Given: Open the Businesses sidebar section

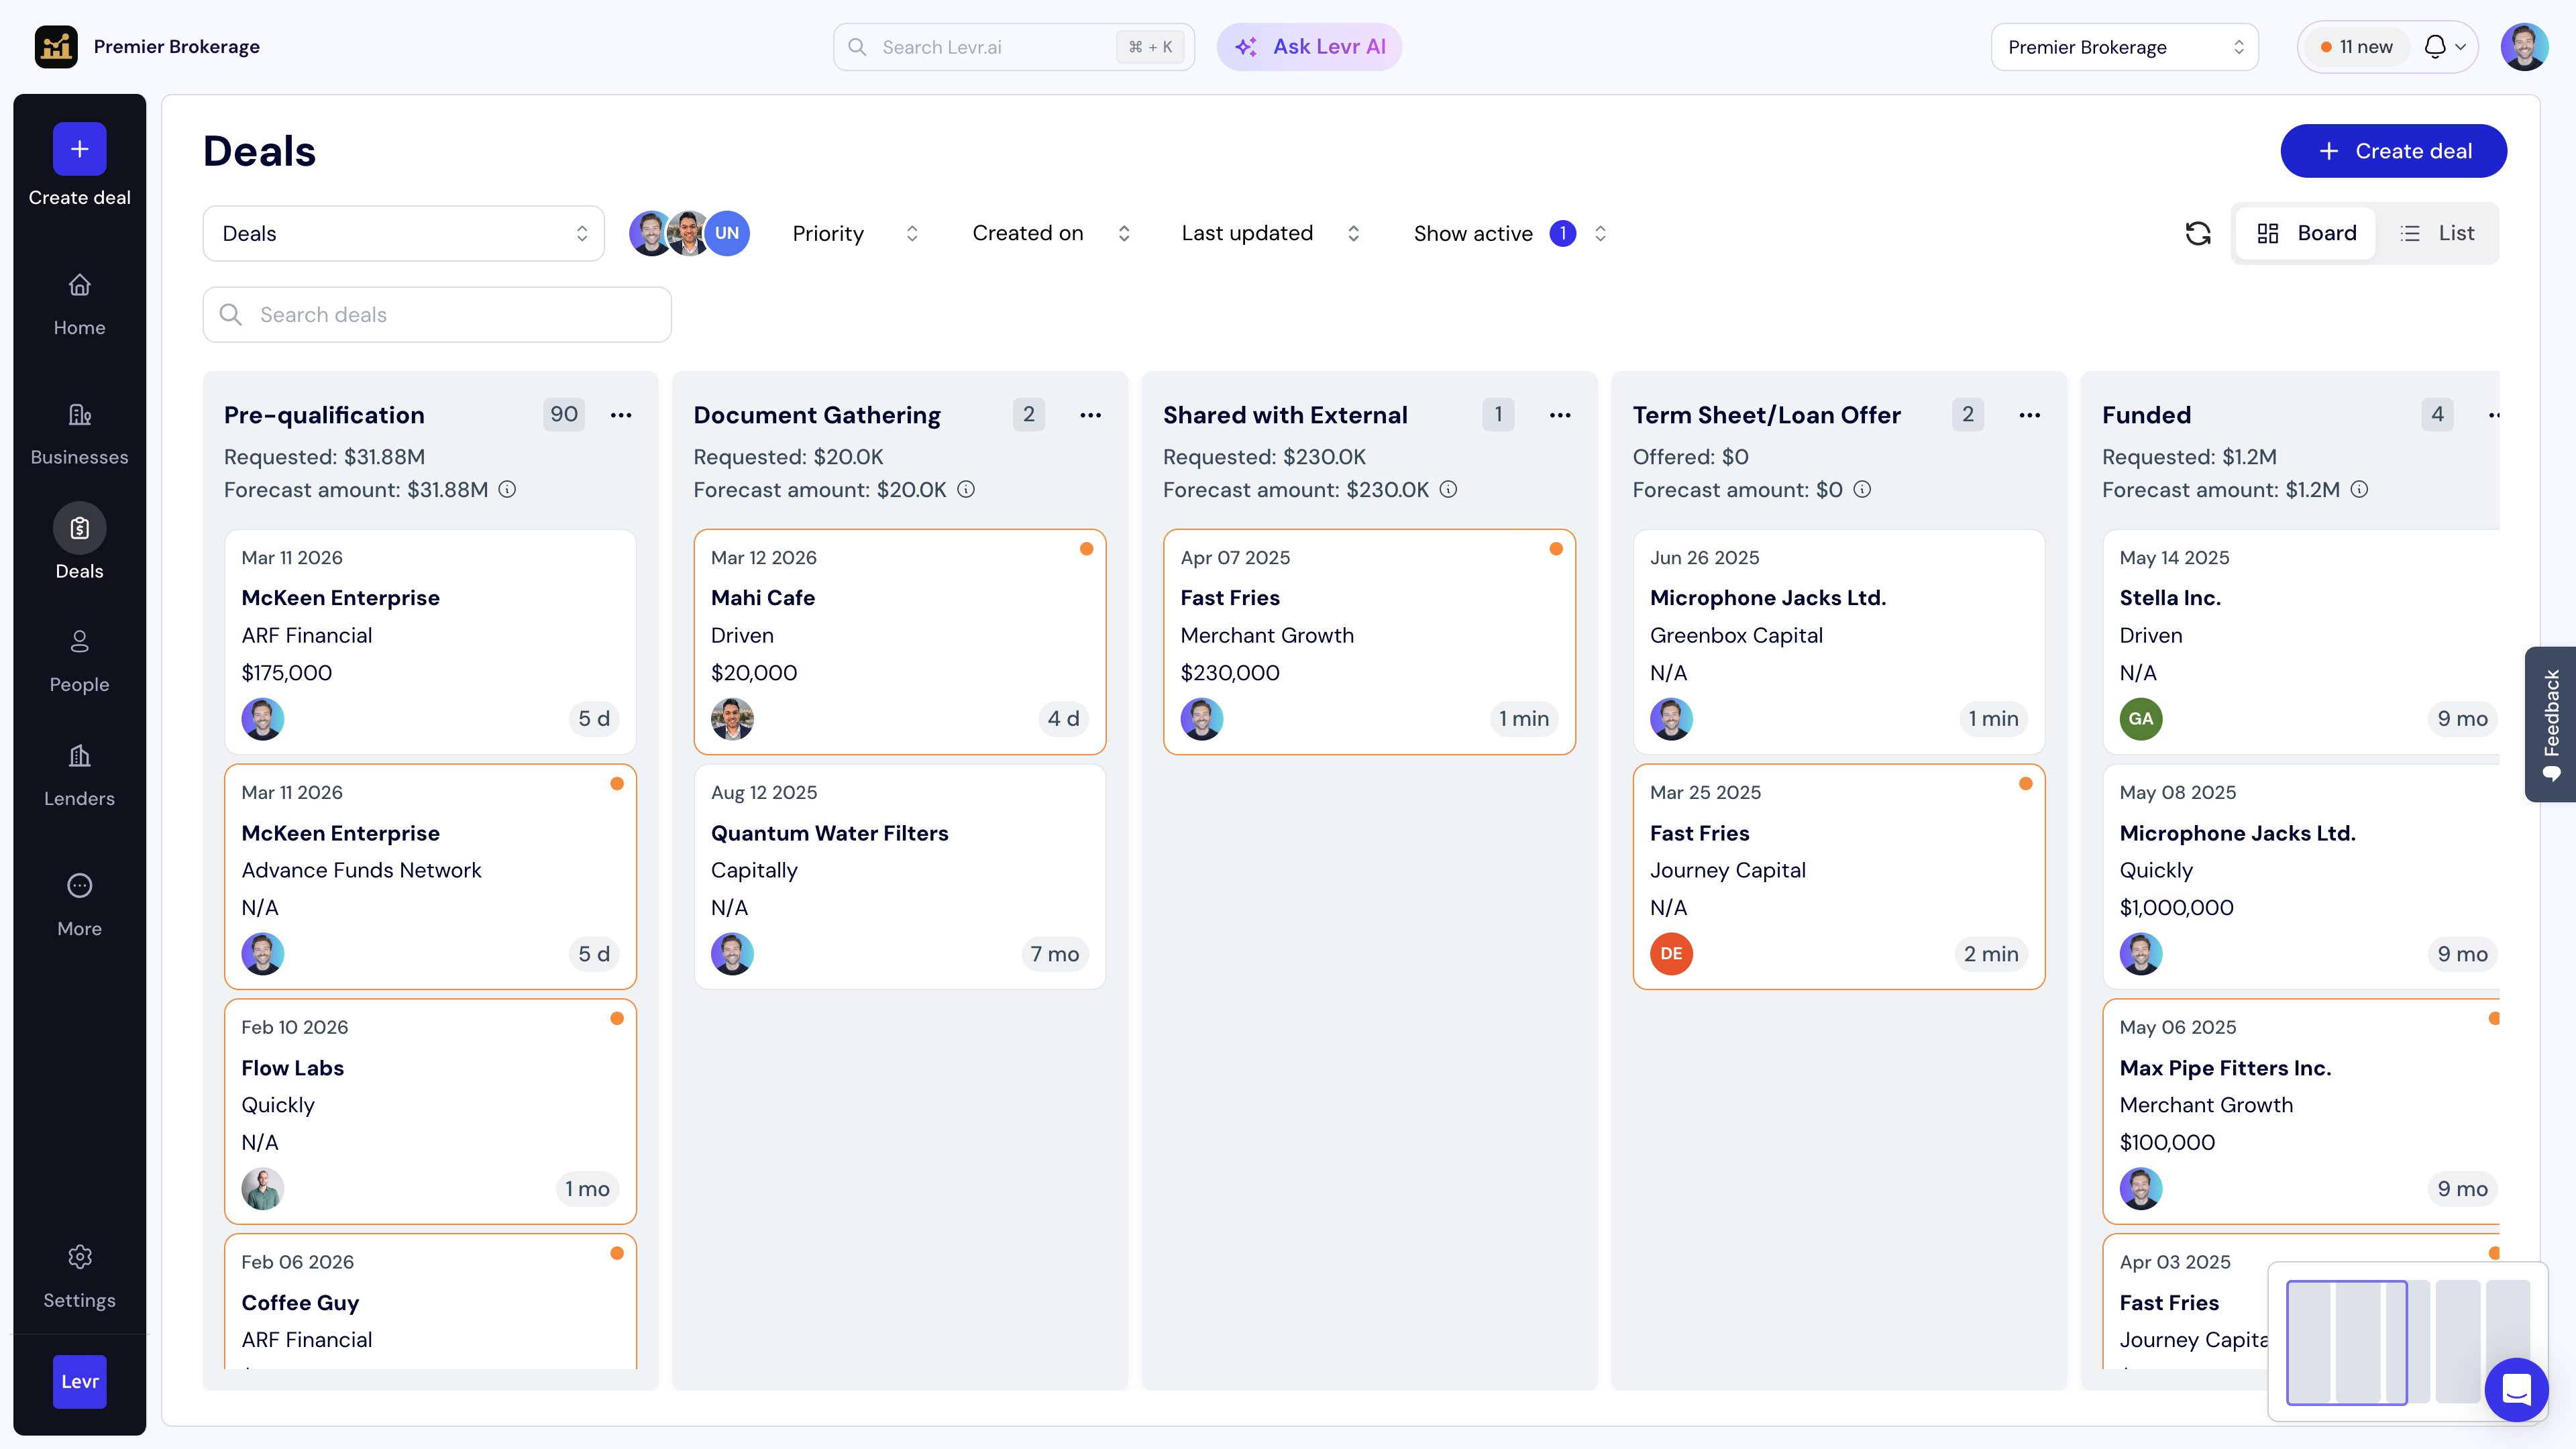Looking at the screenshot, I should [79, 435].
